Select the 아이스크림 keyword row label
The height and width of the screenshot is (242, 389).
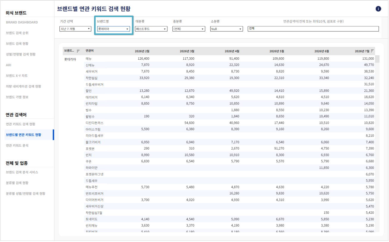click(x=93, y=129)
